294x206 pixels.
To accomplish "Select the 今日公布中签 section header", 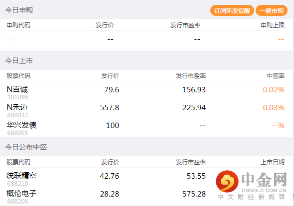I will click(26, 147).
